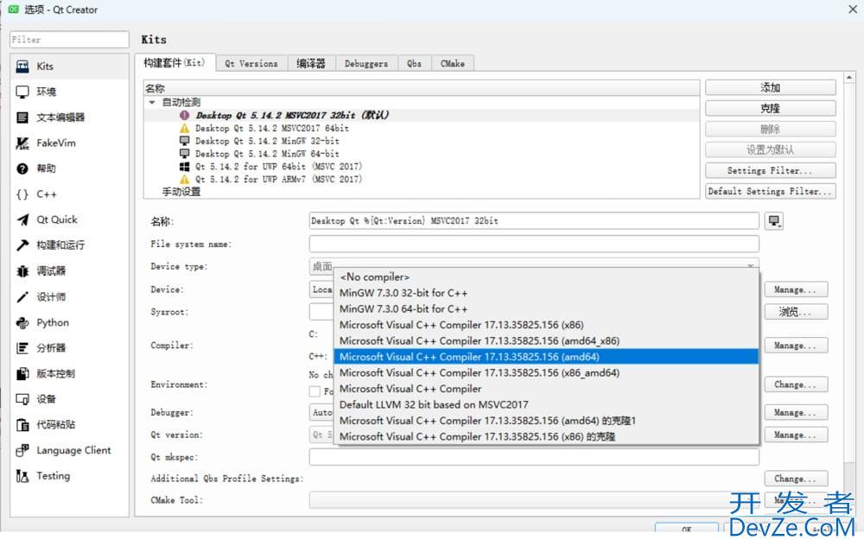Click the kit icon button beside the name field
This screenshot has width=864, height=546.
(x=774, y=221)
